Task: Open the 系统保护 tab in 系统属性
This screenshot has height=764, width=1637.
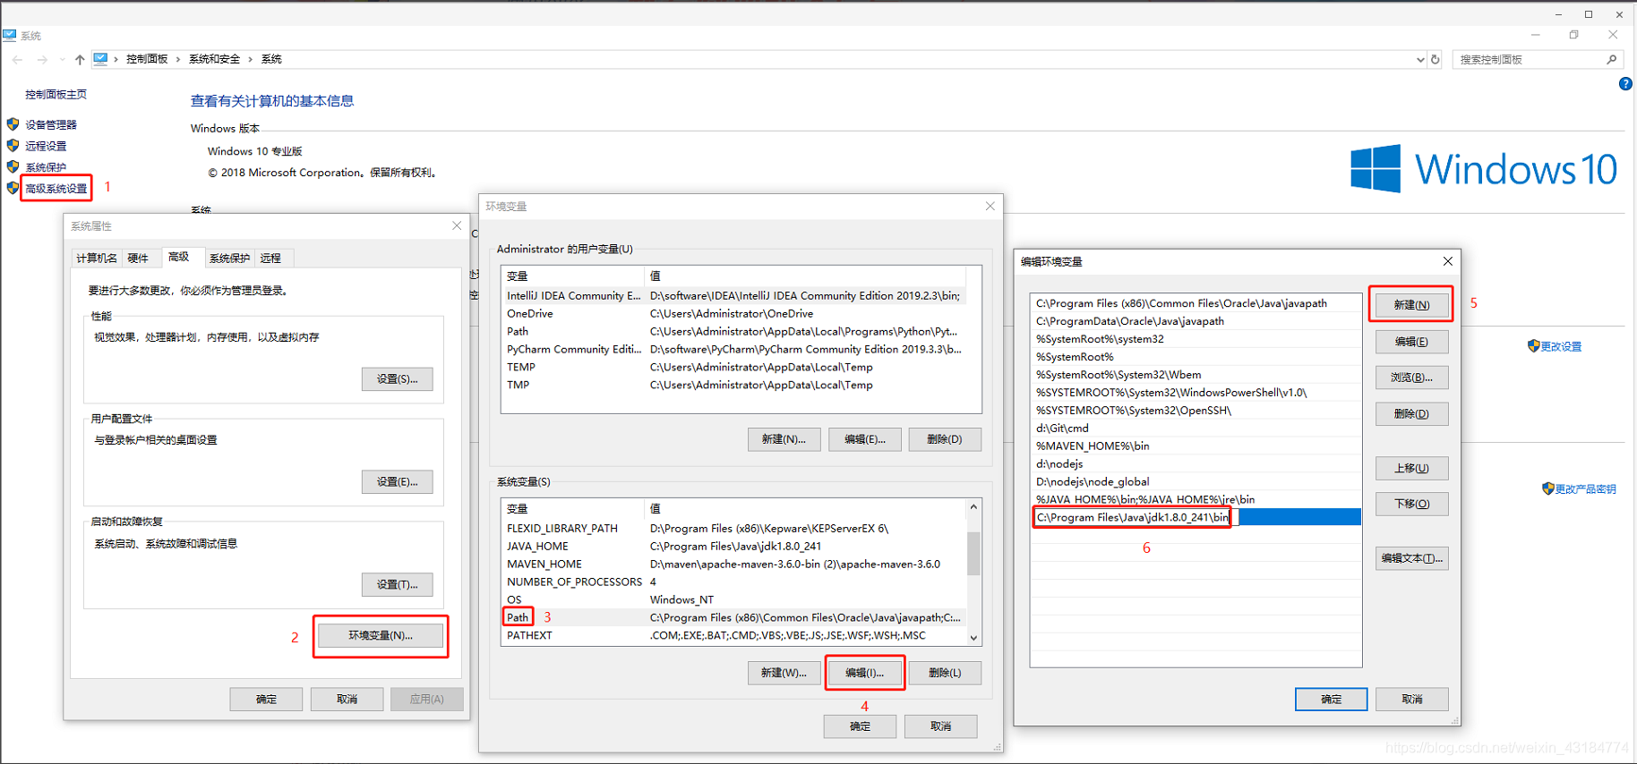Action: pyautogui.click(x=229, y=259)
